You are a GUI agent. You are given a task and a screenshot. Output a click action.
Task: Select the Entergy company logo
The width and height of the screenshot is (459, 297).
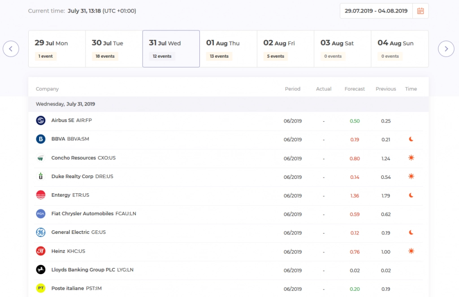point(40,195)
